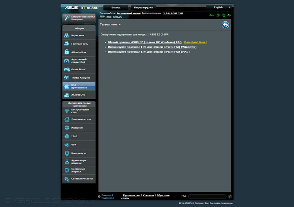
Task: Click the firmware version 3.0.0.4.380_3341 link
Action: (173, 13)
